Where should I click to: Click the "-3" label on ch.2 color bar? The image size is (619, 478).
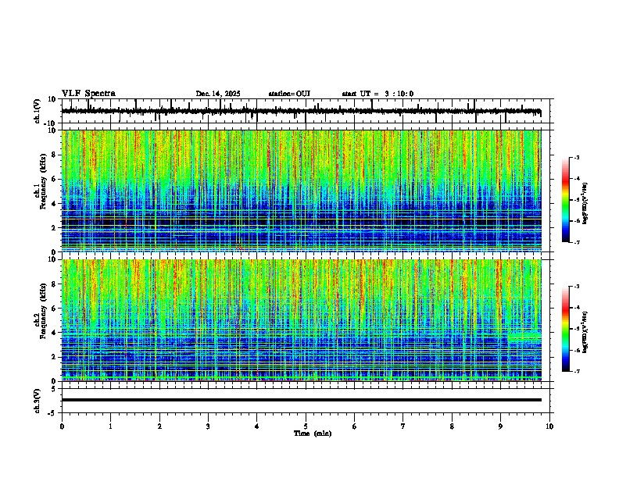(x=576, y=287)
